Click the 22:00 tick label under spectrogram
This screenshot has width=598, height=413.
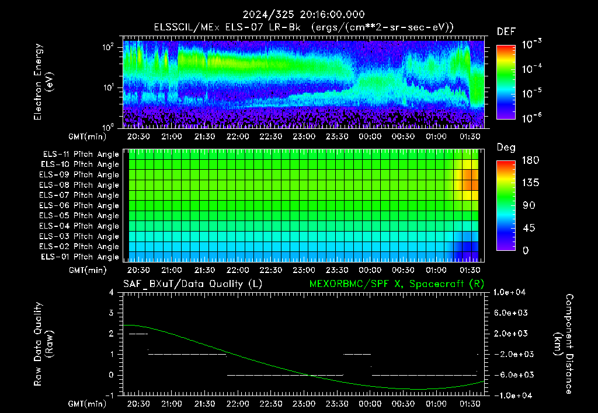(x=238, y=136)
